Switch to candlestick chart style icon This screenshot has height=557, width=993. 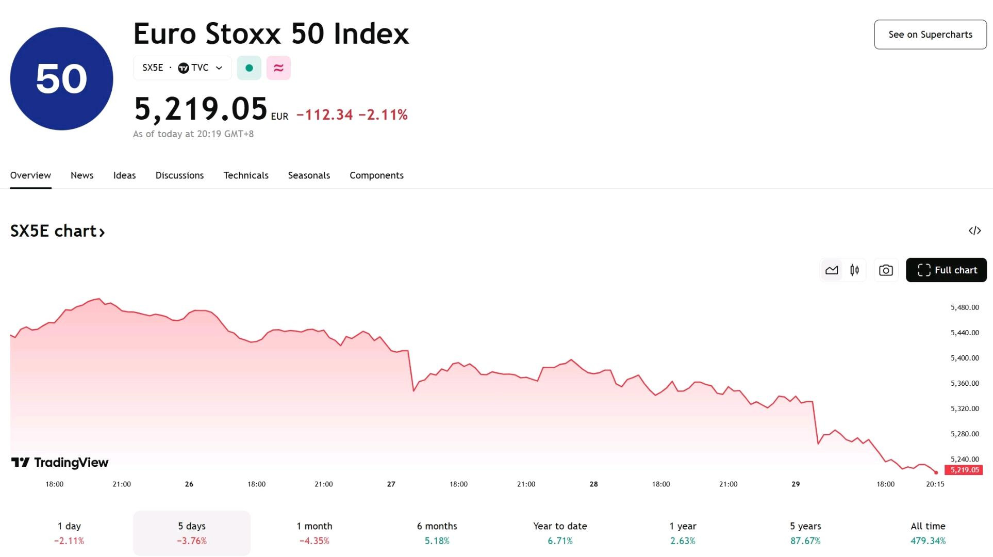(x=855, y=270)
